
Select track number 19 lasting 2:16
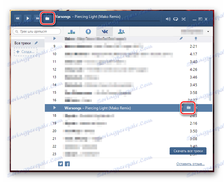(x=128, y=123)
